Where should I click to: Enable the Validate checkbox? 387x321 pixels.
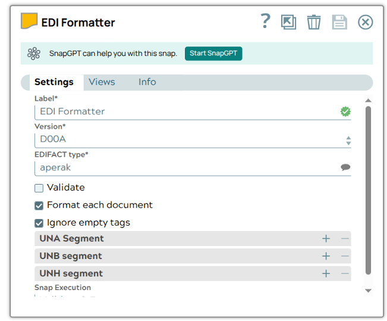click(x=39, y=188)
